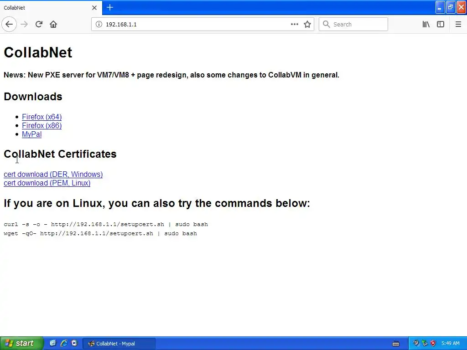Download Firefox (x64)
This screenshot has width=467, height=350.
point(42,117)
